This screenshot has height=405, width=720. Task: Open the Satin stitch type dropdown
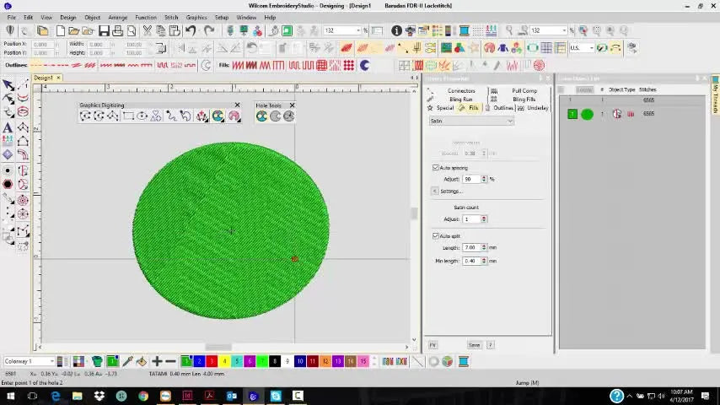[x=471, y=121]
